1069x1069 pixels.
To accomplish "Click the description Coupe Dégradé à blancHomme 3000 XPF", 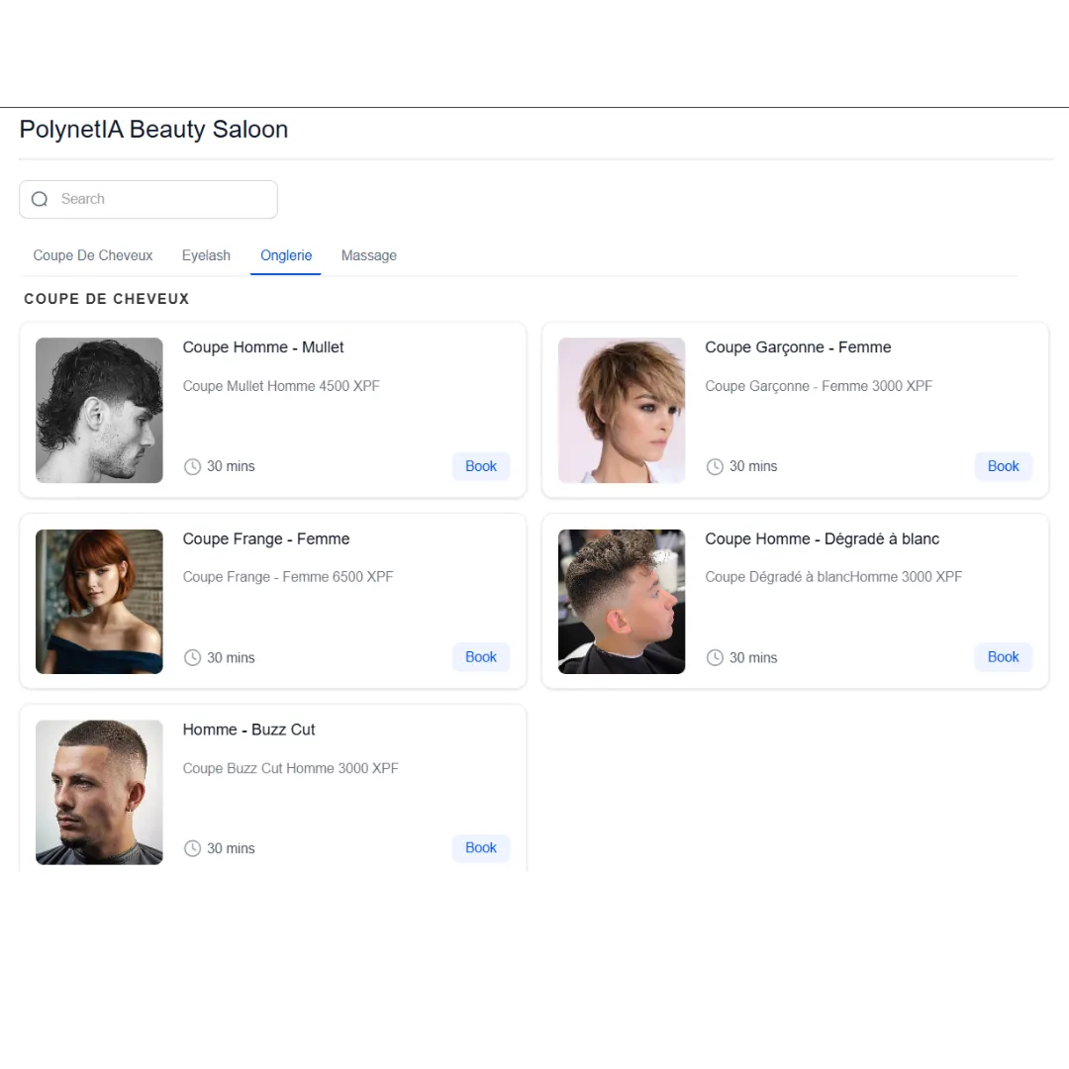I will [833, 577].
